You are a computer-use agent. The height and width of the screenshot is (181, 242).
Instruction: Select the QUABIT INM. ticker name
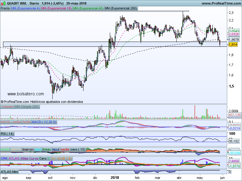(x=17, y=3)
